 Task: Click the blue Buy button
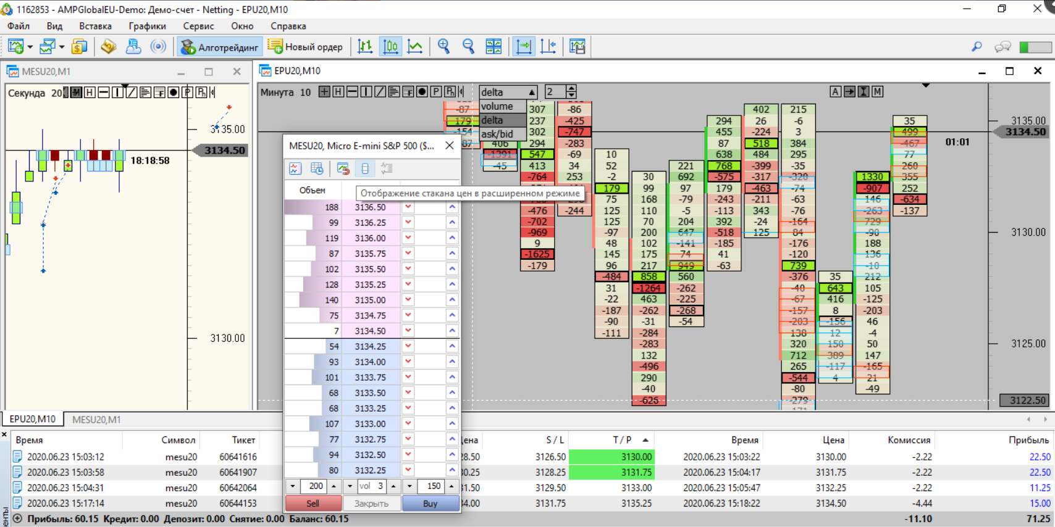(431, 504)
